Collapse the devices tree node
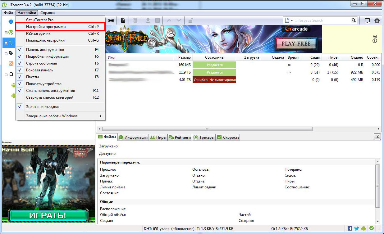The width and height of the screenshot is (384, 234). tap(6, 75)
